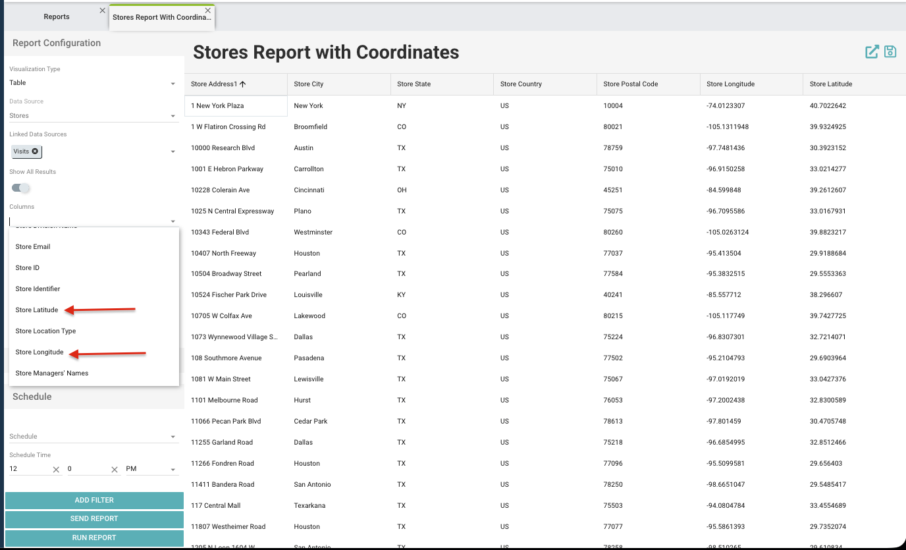Viewport: 906px width, 550px height.
Task: Select the 1 New York Plaza cell
Action: tap(236, 106)
